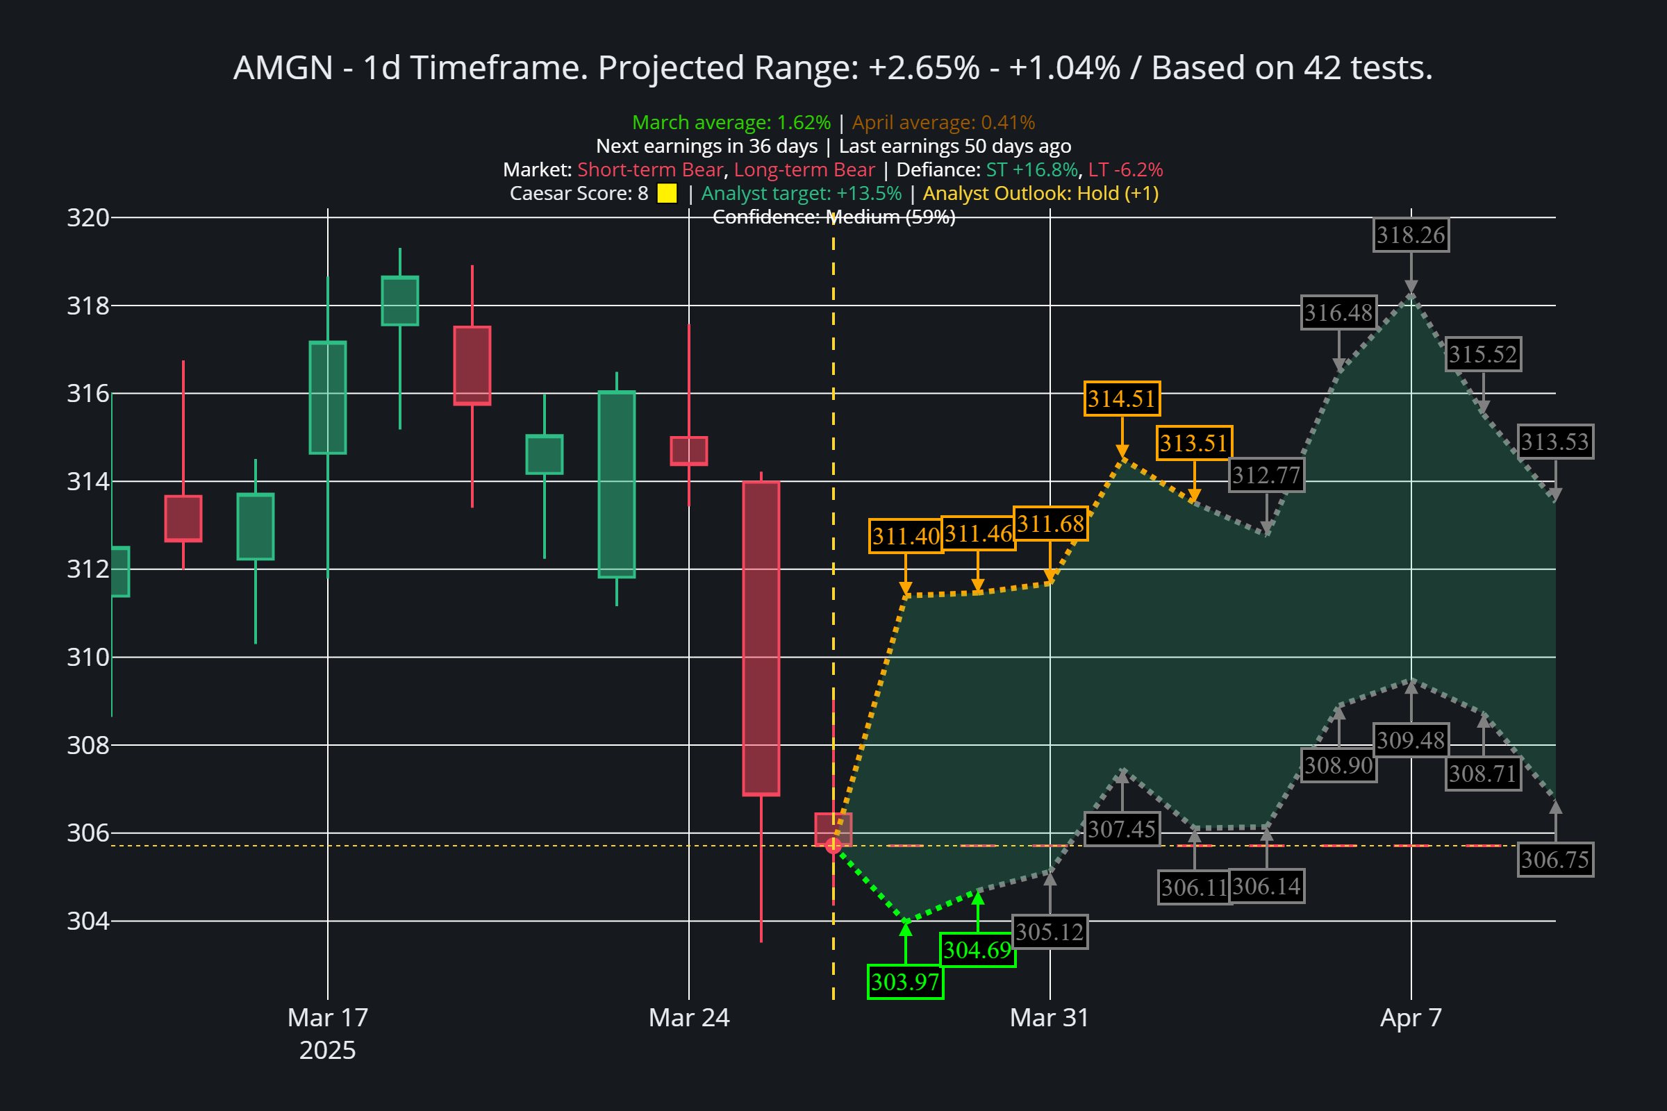Click the 316.48 price label
Image resolution: width=1667 pixels, height=1111 pixels.
[1339, 312]
